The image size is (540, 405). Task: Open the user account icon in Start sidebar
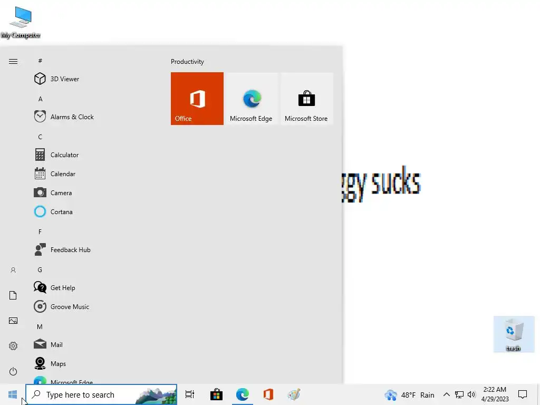[13, 270]
